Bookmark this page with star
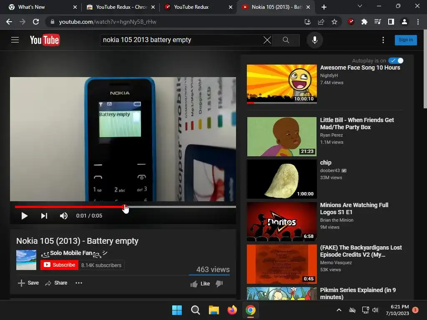The width and height of the screenshot is (427, 320). tap(334, 22)
